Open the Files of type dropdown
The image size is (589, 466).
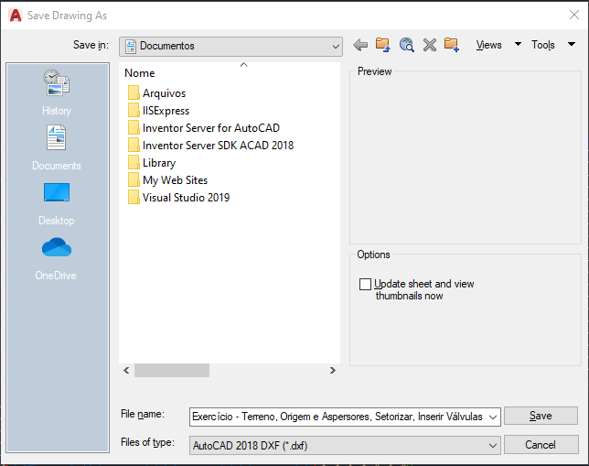point(493,445)
